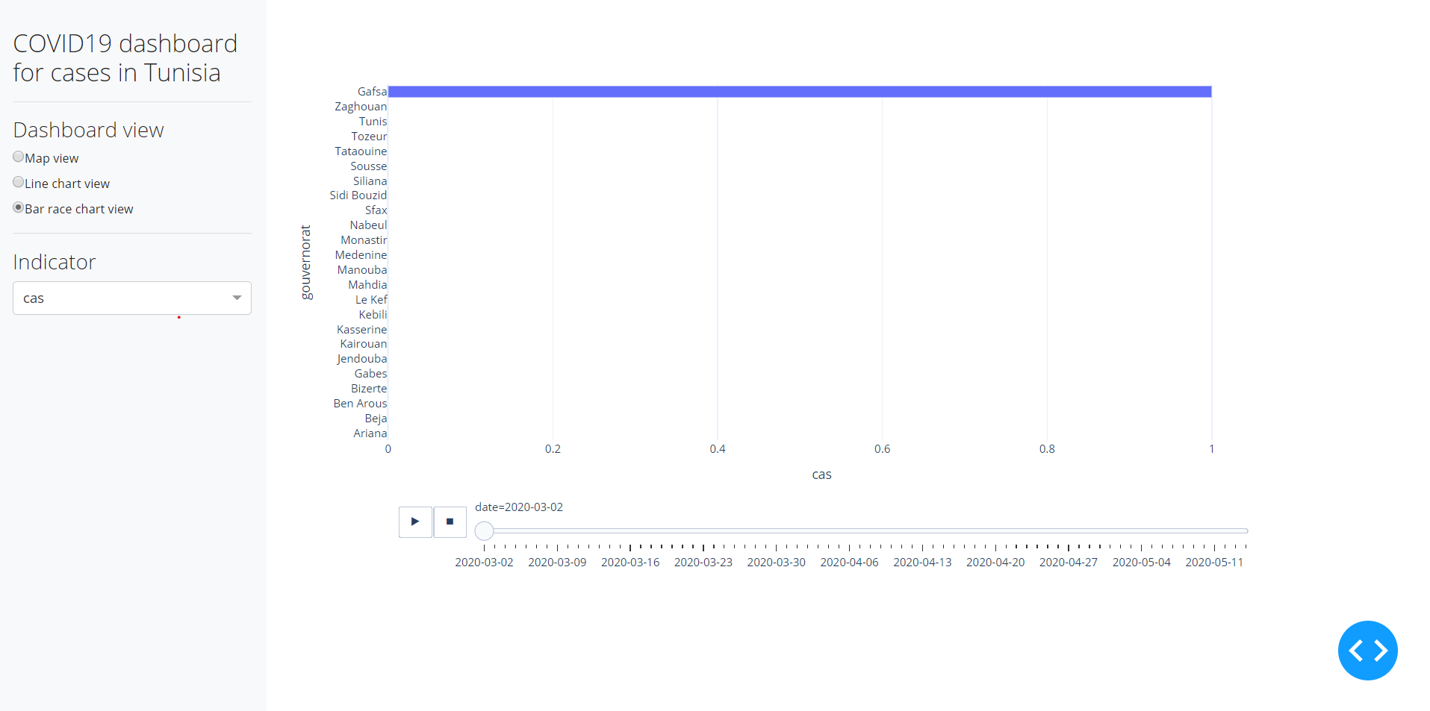This screenshot has height=711, width=1430.
Task: Click the 2020-04-27 date label
Action: 1068,562
